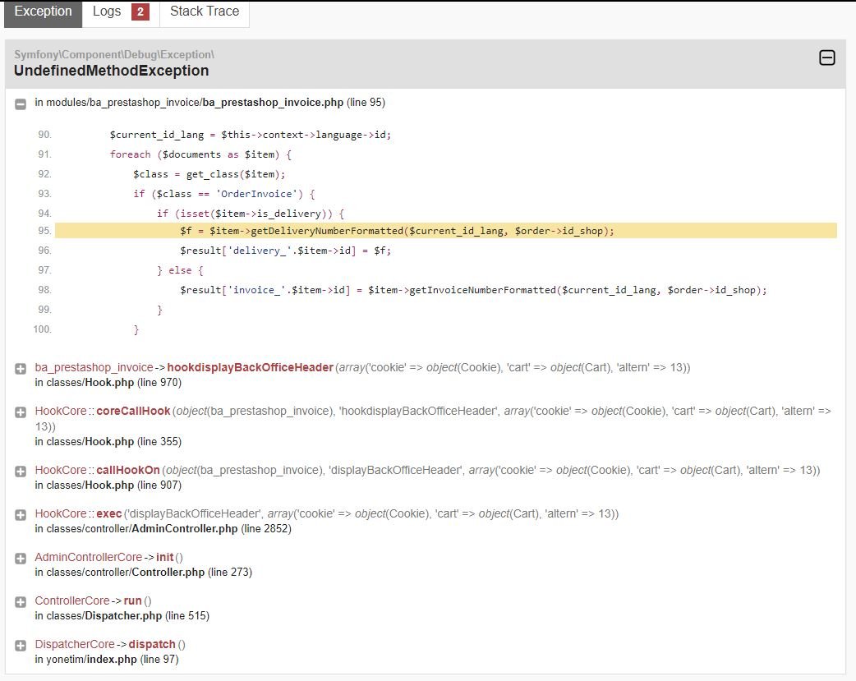Click the exec method name
The height and width of the screenshot is (681, 856).
[x=108, y=514]
